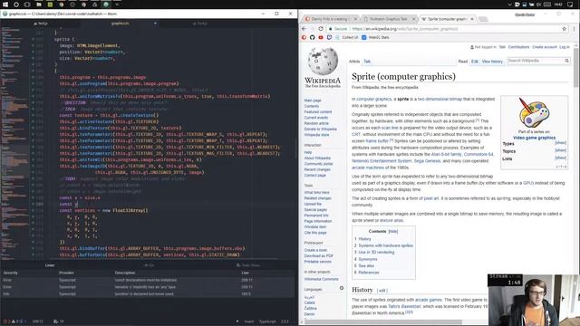The image size is (580, 326).
Task: Open the Chrome three-dot menu
Action: tap(574, 29)
